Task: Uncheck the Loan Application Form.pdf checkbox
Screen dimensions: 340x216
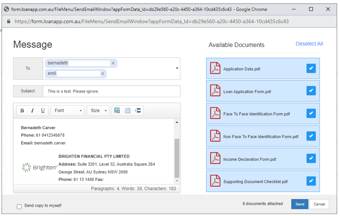Action: (310, 91)
